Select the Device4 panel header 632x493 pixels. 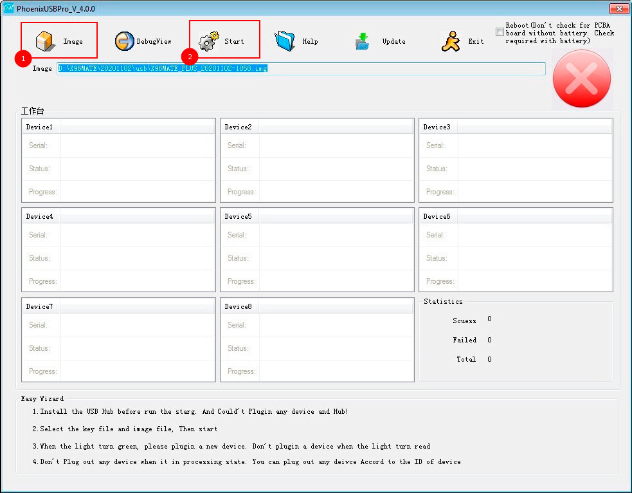(x=118, y=216)
